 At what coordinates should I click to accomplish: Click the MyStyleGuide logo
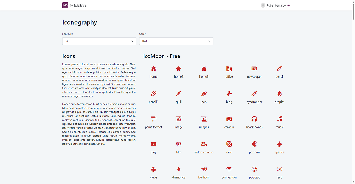74,5
